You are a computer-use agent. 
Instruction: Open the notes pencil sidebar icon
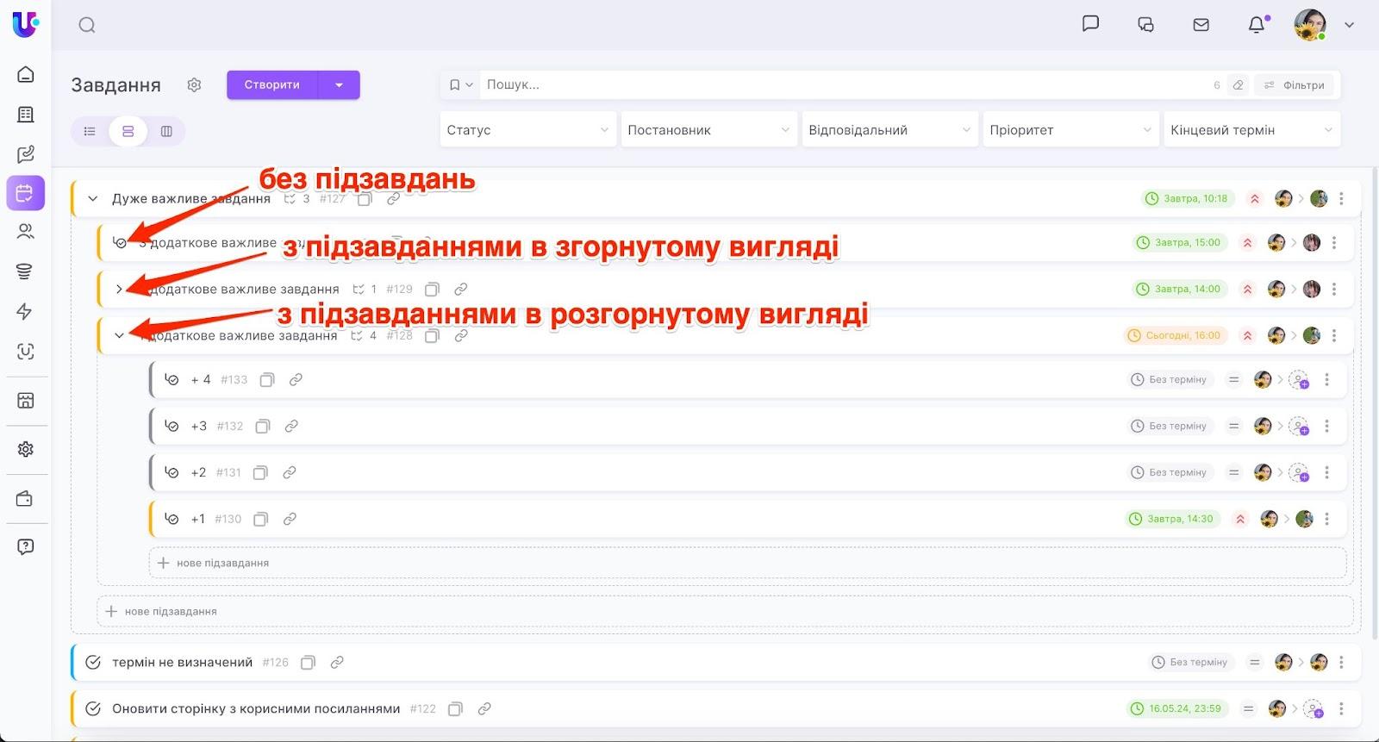[26, 154]
